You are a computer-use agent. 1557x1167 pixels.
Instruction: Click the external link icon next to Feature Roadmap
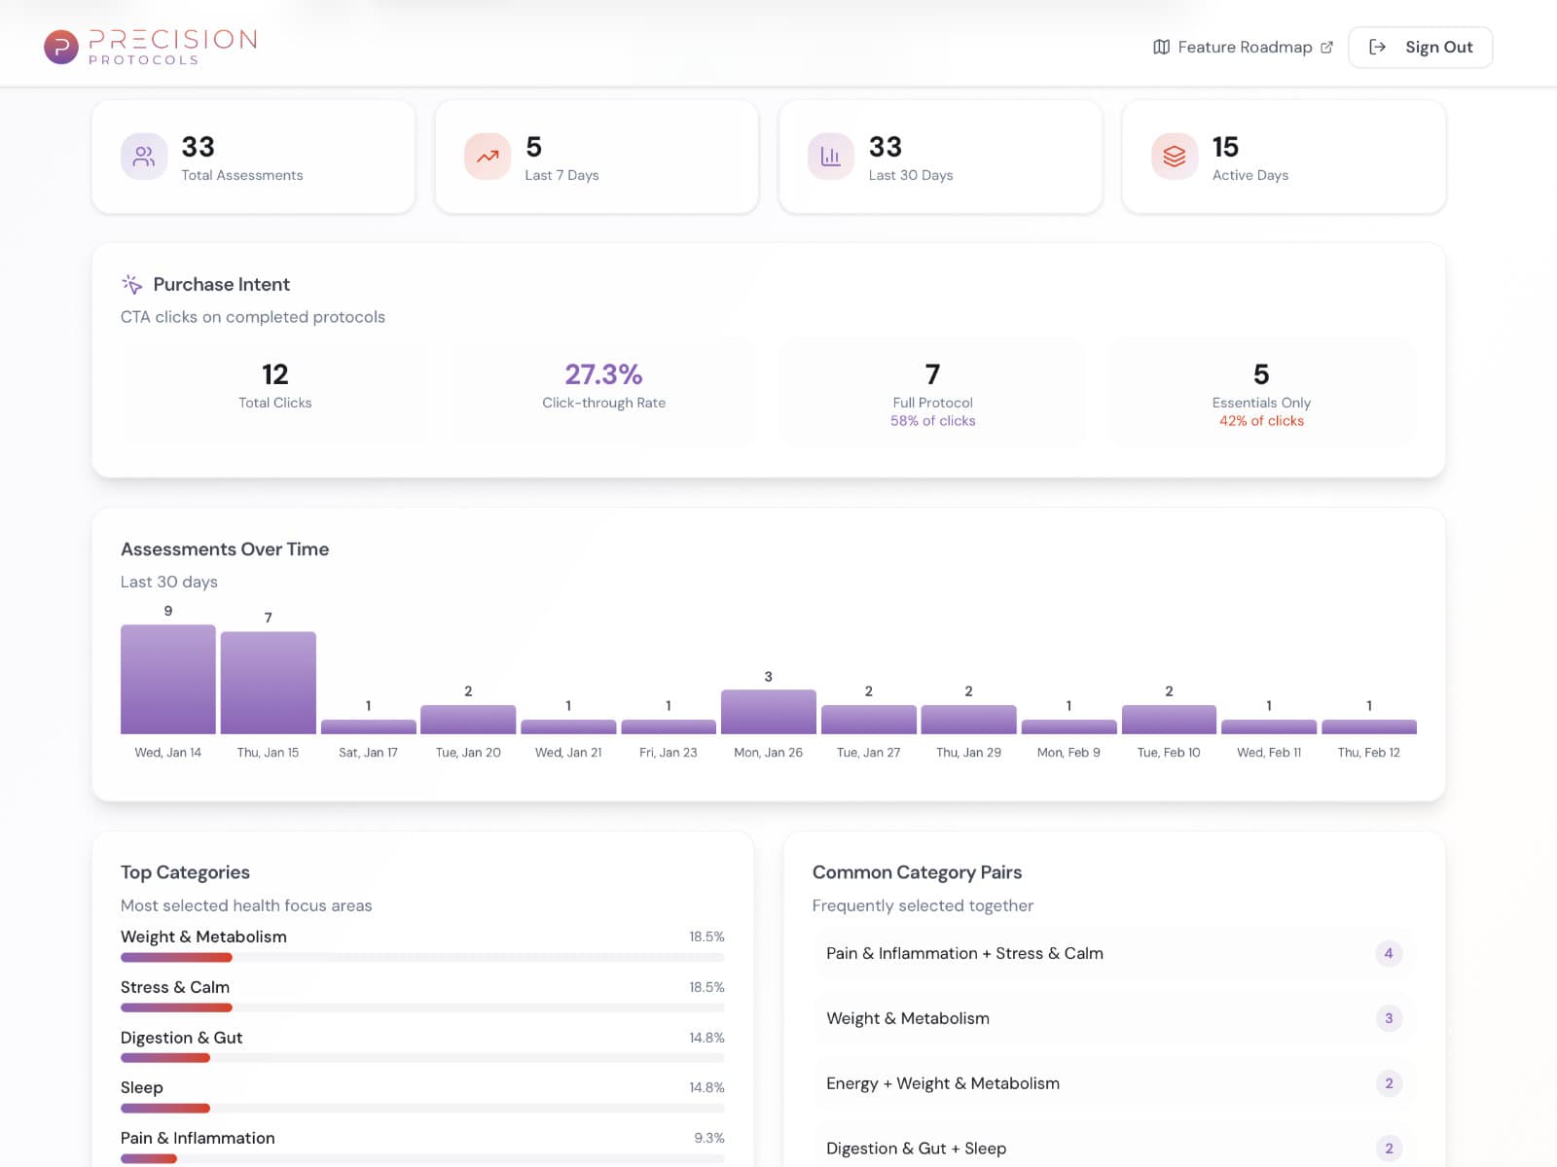(1326, 46)
